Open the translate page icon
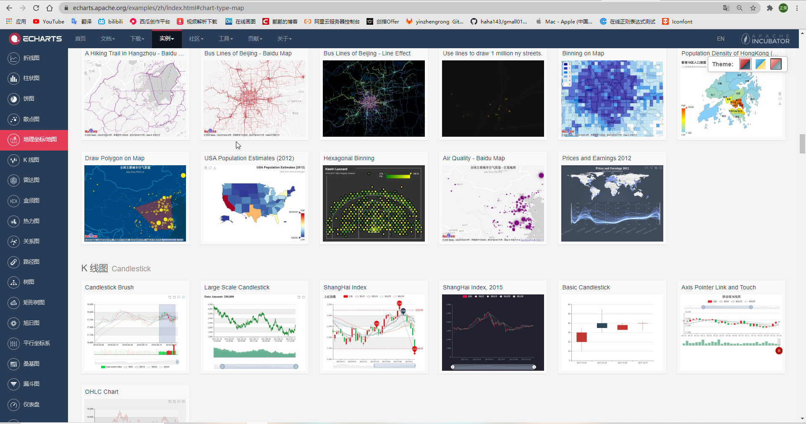Viewport: 806px width, 424px height. [x=726, y=8]
